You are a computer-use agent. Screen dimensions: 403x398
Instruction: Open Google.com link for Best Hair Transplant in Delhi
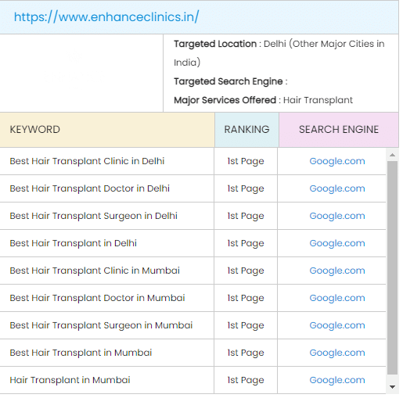click(337, 243)
